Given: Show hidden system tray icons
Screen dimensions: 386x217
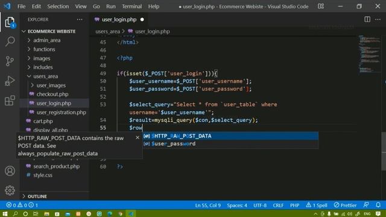Looking at the screenshot, I should coord(315,214).
